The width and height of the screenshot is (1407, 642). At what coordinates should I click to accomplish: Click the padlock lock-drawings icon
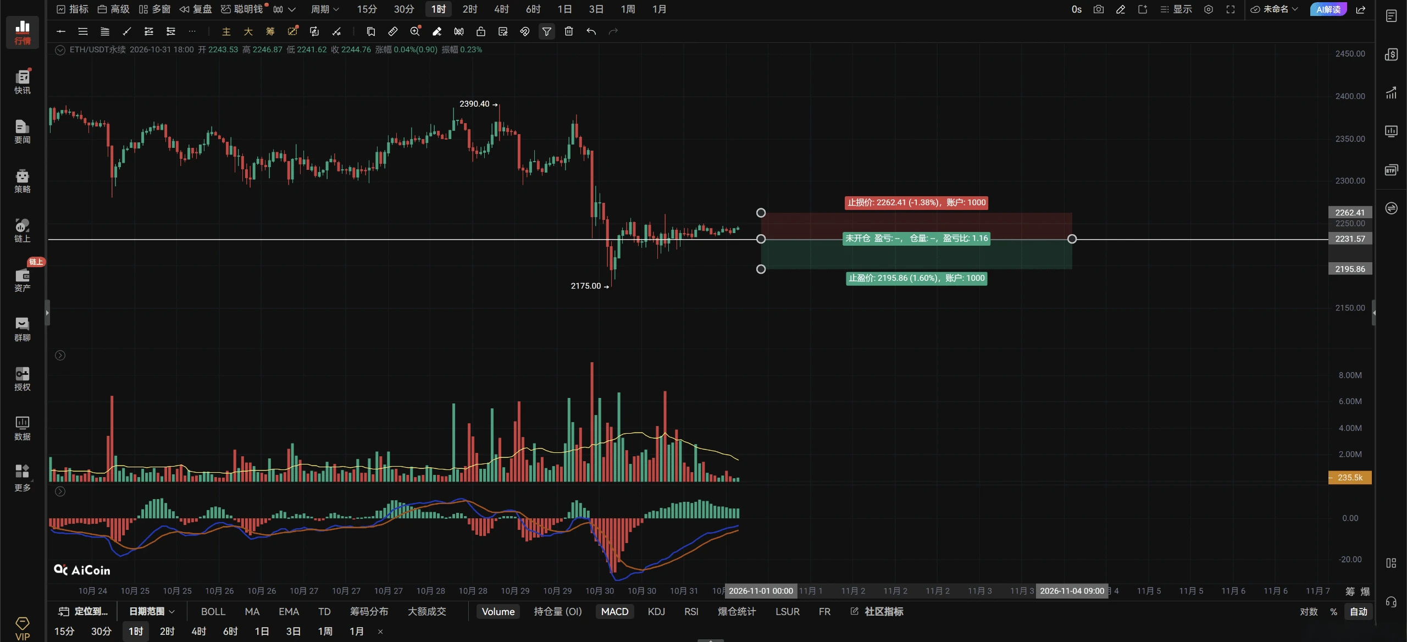point(481,31)
